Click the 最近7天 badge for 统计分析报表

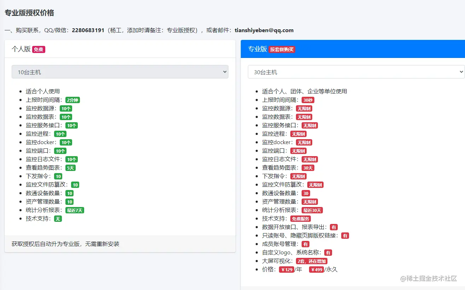tap(75, 210)
